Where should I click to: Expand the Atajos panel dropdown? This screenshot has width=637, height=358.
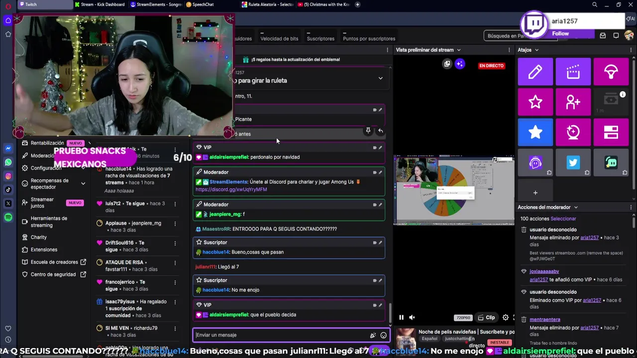(x=536, y=50)
